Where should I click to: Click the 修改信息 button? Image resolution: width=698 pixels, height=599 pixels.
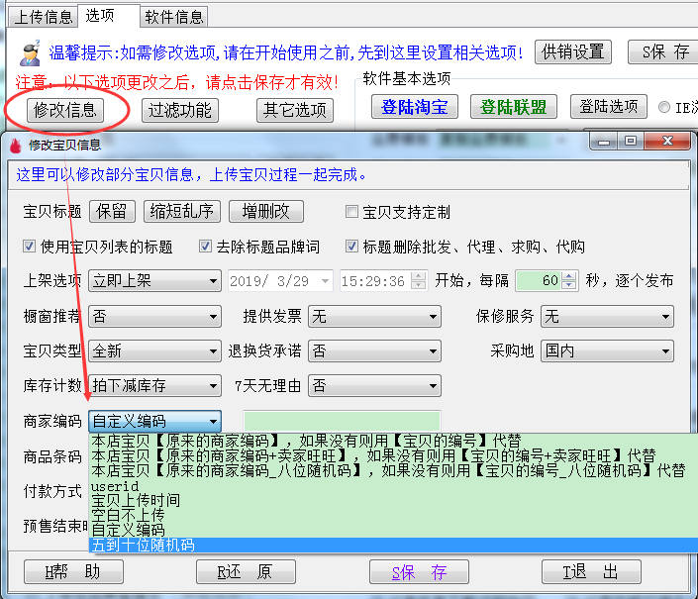[x=65, y=110]
